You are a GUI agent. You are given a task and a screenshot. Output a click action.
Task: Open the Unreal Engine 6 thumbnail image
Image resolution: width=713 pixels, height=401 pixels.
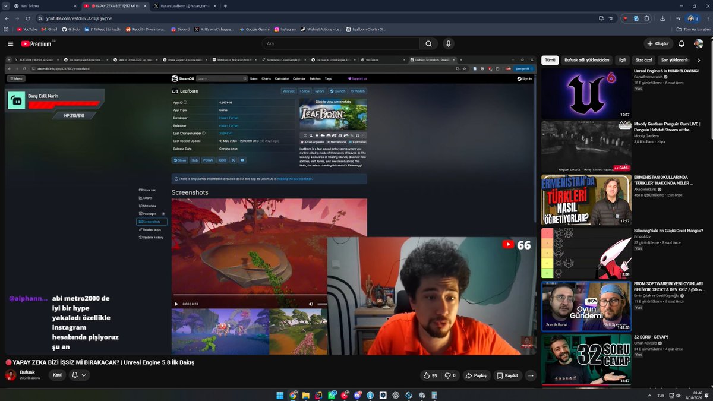[586, 93]
